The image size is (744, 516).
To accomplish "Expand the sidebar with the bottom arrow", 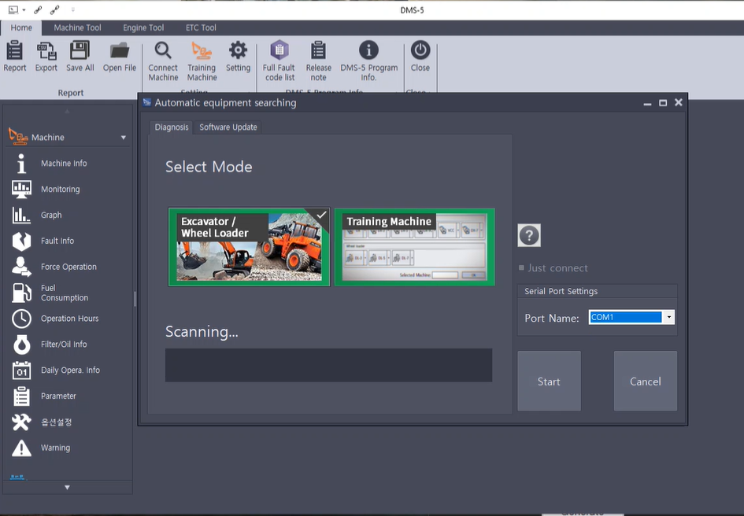I will point(67,487).
